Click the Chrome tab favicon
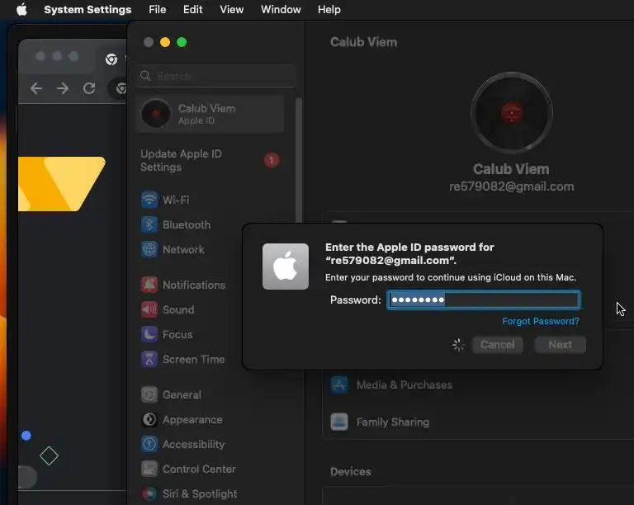This screenshot has width=634, height=505. pos(111,59)
